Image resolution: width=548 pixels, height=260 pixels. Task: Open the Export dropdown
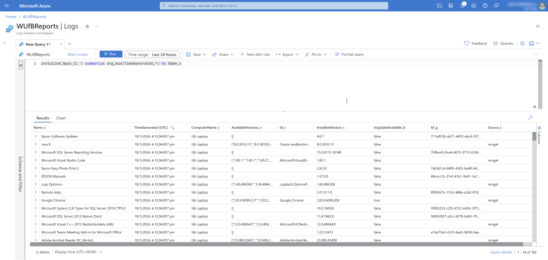tap(287, 55)
